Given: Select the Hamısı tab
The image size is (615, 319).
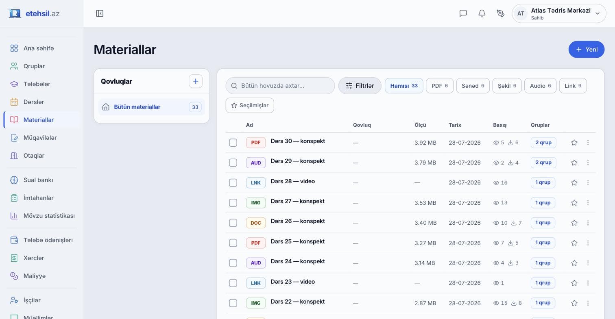Looking at the screenshot, I should point(404,86).
